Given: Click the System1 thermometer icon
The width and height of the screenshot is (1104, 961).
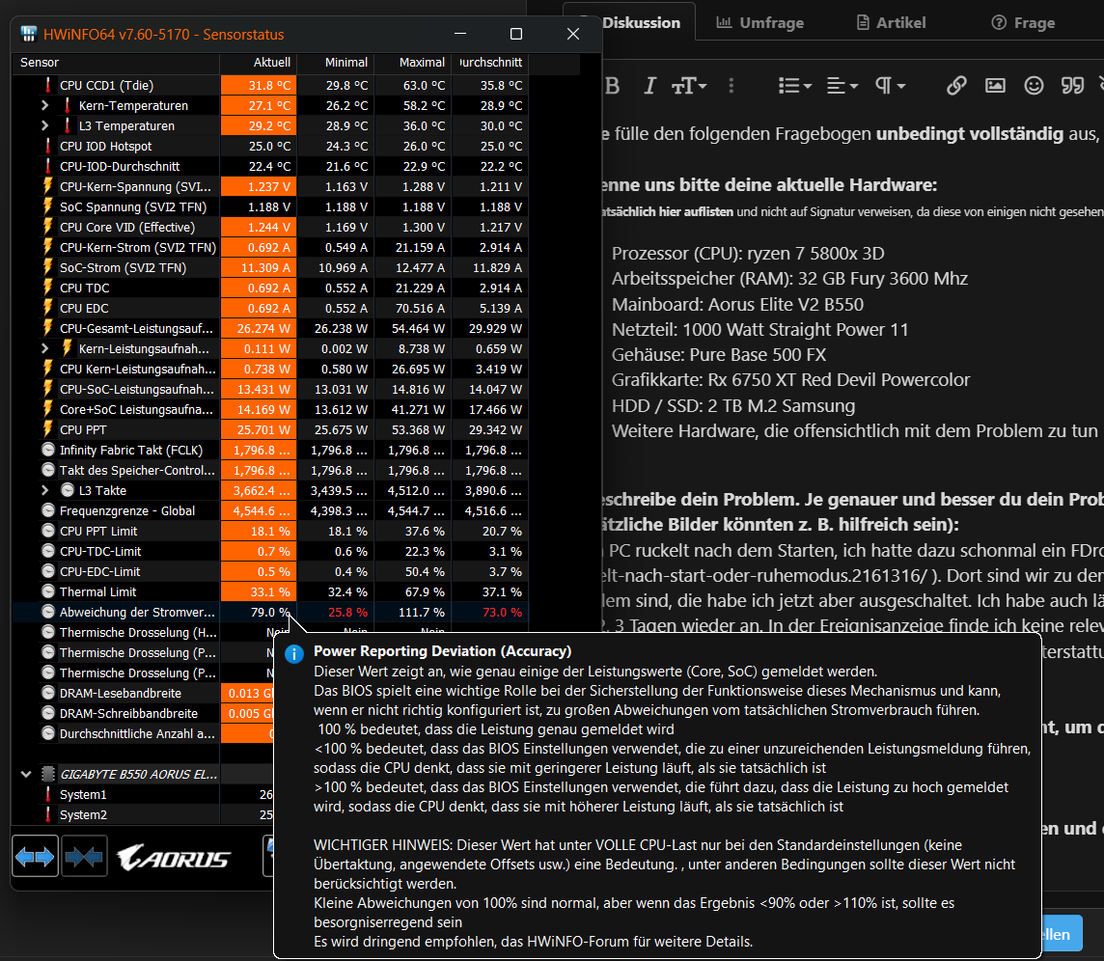Looking at the screenshot, I should tap(48, 795).
